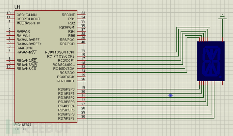Select pin number 10 on U1

tap(9, 67)
